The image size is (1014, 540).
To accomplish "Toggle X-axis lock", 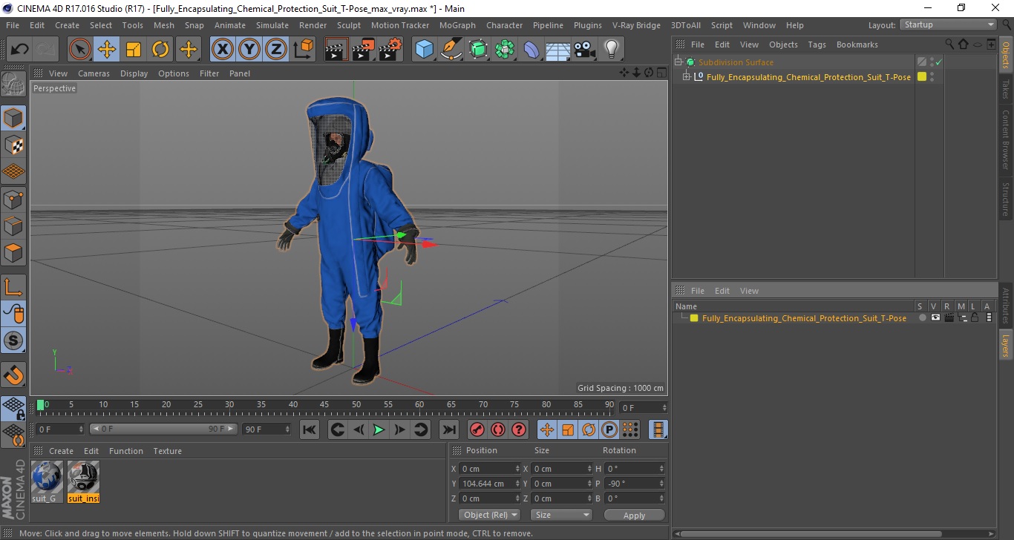I will pos(222,50).
